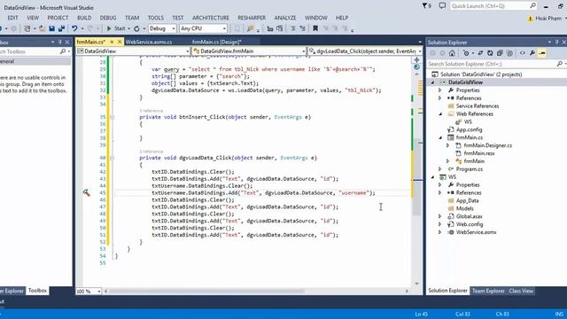Click the Save icon in toolbar
This screenshot has height=319, width=567.
(51, 28)
